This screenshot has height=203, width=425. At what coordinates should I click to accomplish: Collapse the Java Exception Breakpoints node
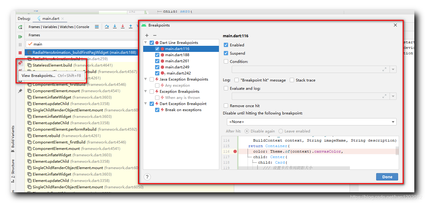pos(146,79)
